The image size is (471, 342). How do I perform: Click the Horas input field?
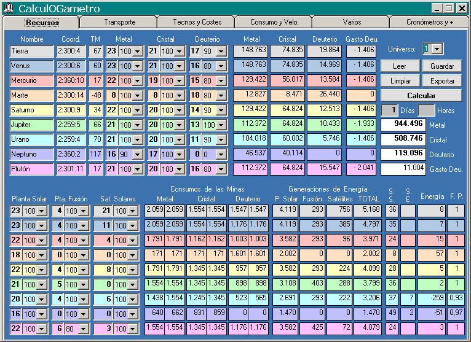(426, 110)
